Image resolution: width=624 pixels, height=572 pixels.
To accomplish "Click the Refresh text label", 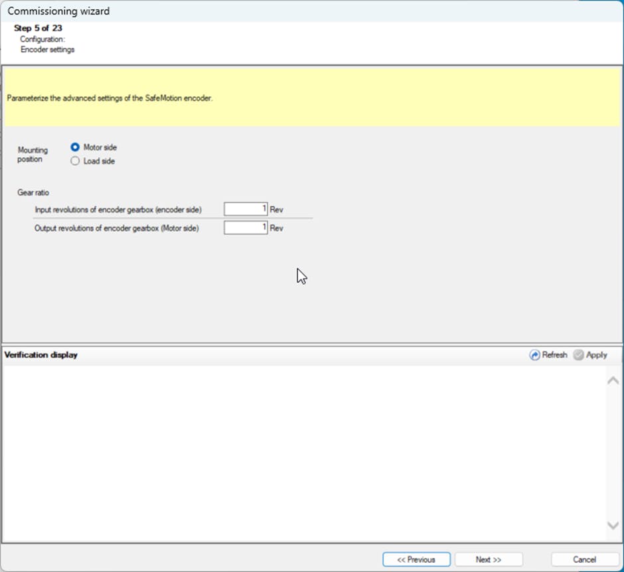I will point(554,355).
